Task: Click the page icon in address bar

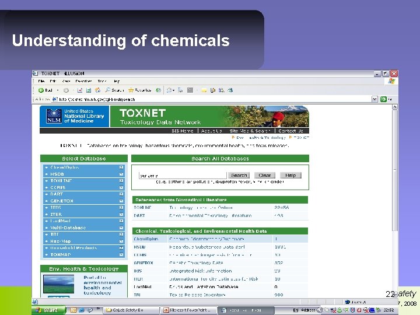Action: (55, 99)
